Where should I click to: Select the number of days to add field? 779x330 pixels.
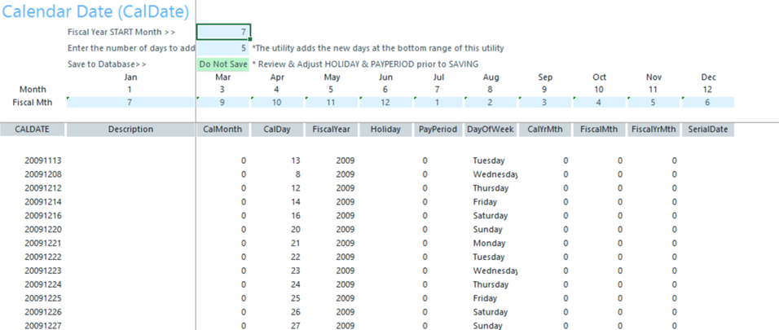pyautogui.click(x=223, y=48)
